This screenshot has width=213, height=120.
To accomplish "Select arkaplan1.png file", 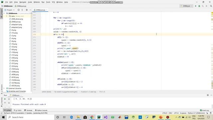I will pyautogui.click(x=17, y=24).
